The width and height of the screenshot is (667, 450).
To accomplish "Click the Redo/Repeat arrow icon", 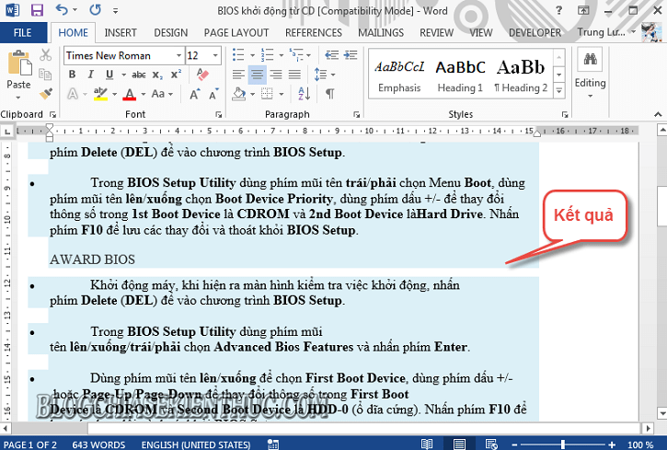I will click(95, 9).
